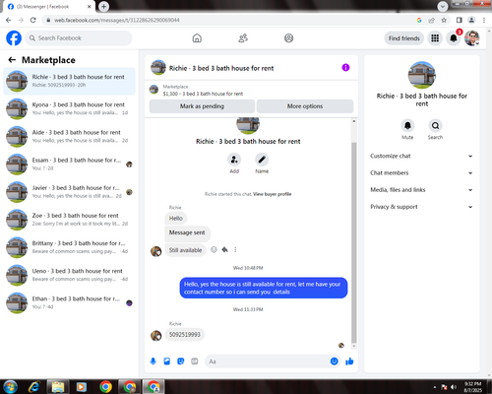The image size is (492, 394).
Task: Go to Home feed icon
Action: click(x=197, y=38)
